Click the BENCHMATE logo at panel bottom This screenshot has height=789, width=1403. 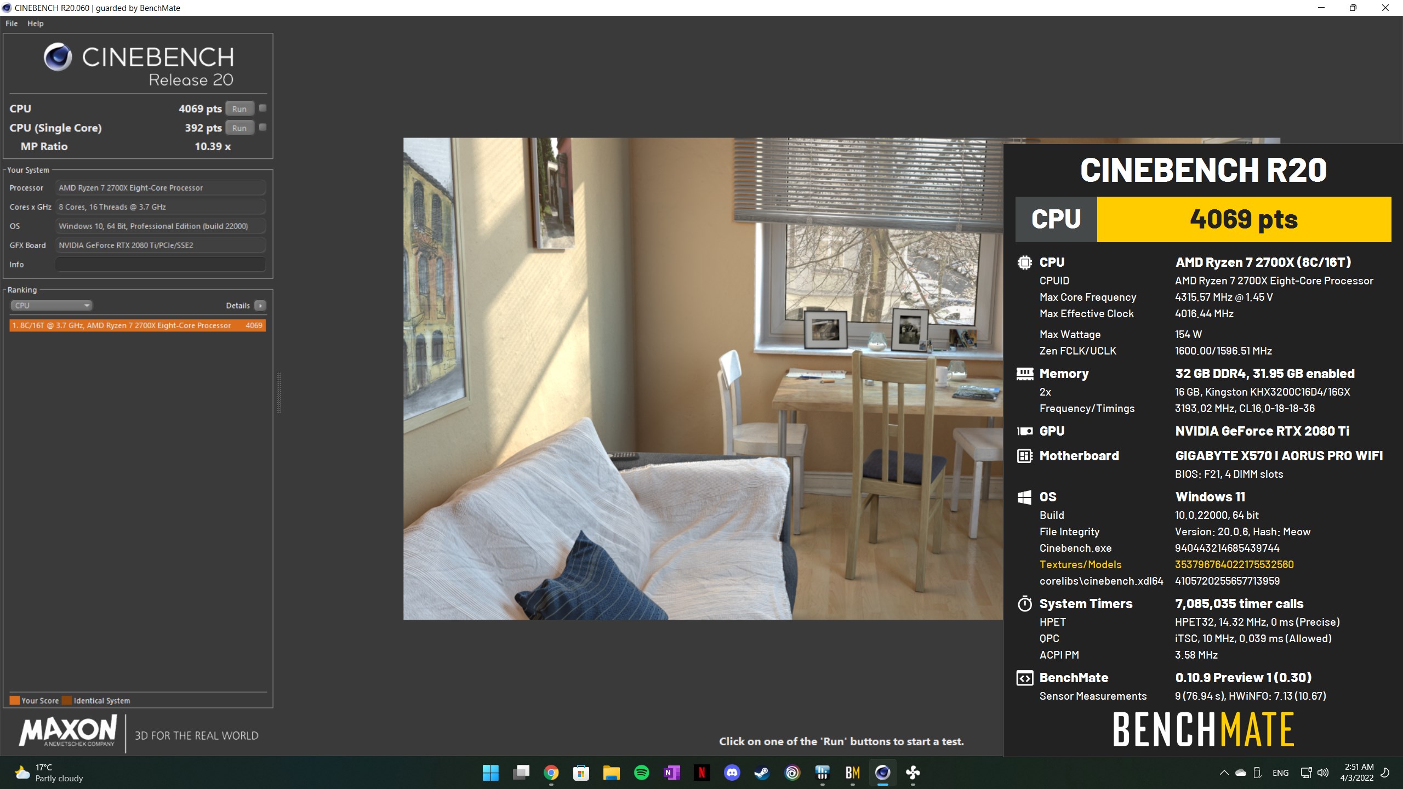pyautogui.click(x=1203, y=729)
